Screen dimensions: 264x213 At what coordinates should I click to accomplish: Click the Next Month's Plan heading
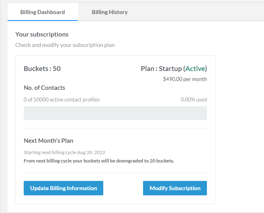tap(49, 141)
